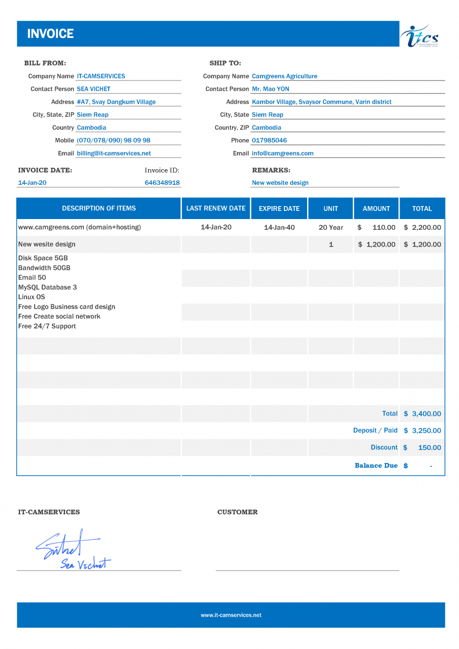Click the AMOUNT column header
The height and width of the screenshot is (649, 459).
tap(376, 208)
